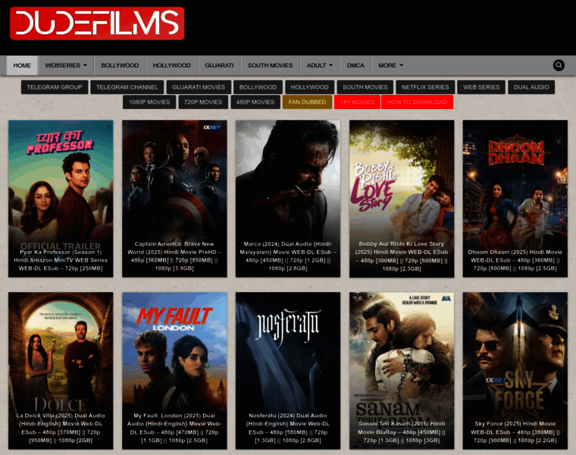Open the Sanam Teri Kasam poster
The image size is (576, 455).
[402, 371]
